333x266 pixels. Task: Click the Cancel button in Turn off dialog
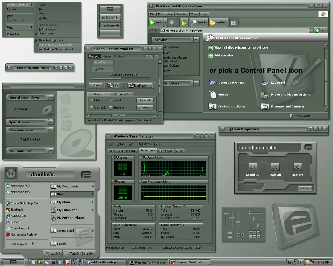305,188
